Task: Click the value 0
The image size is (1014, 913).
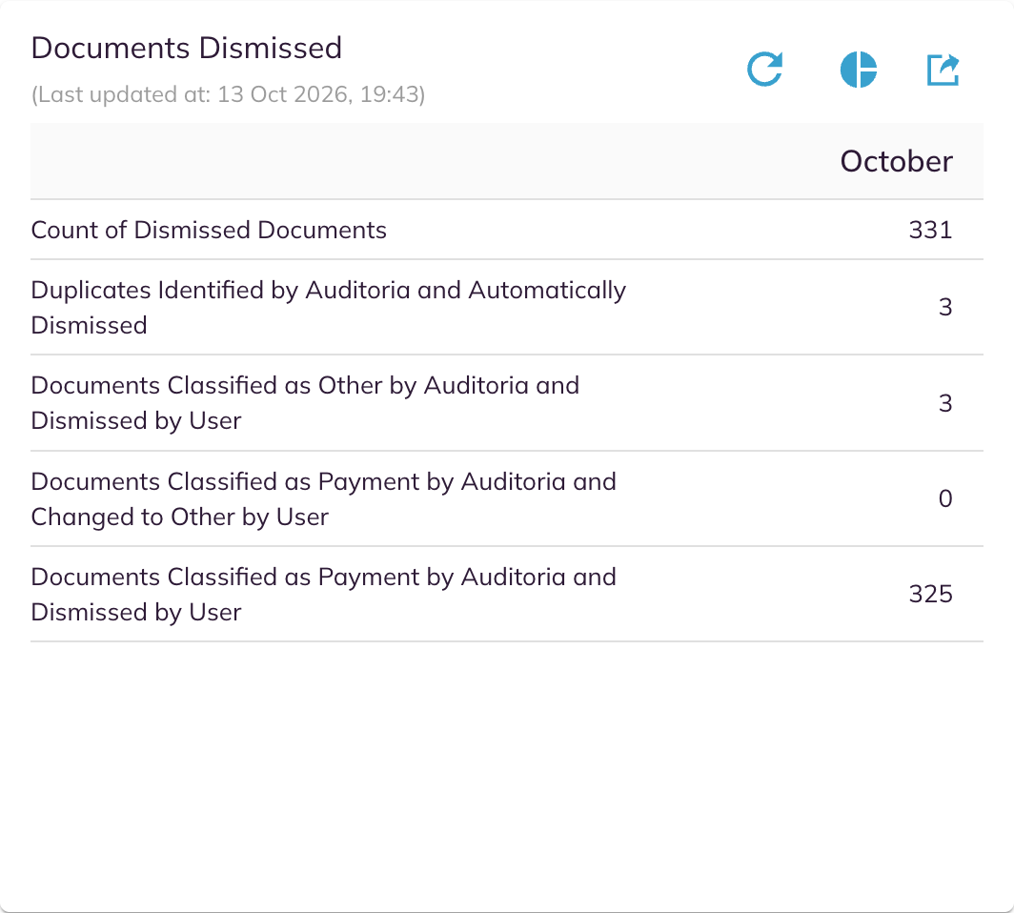Action: (x=945, y=498)
